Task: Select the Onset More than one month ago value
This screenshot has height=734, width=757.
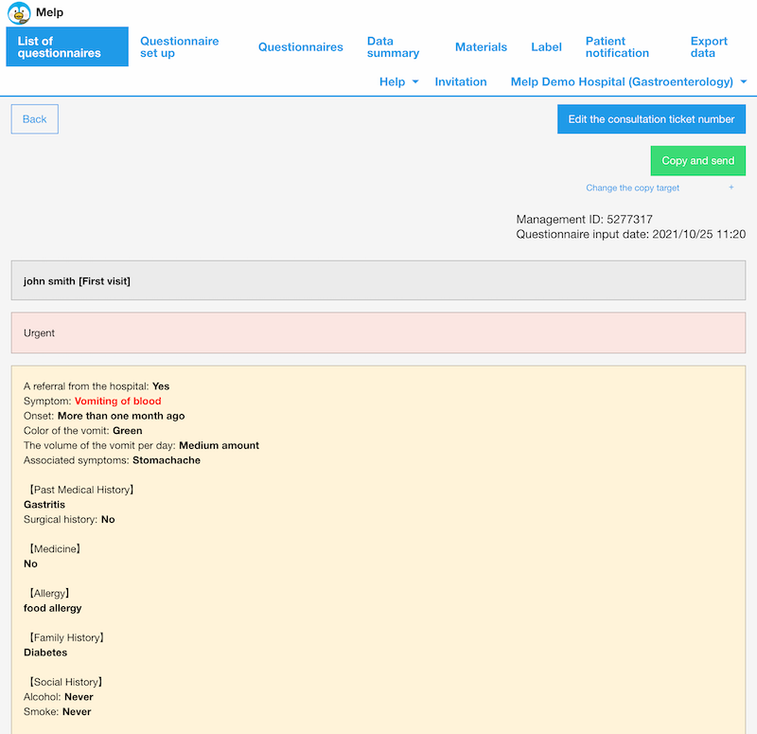Action: point(121,416)
